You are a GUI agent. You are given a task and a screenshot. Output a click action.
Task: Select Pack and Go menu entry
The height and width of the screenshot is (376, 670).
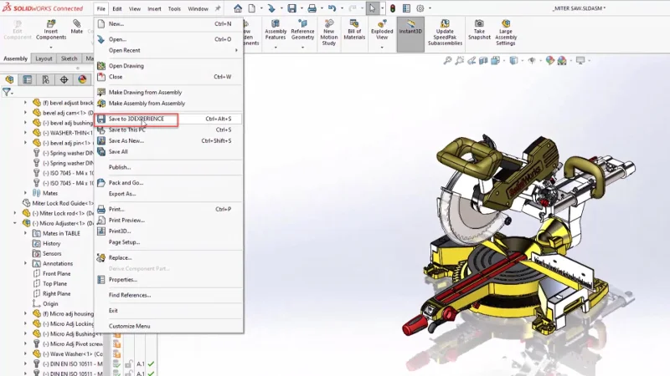126,182
